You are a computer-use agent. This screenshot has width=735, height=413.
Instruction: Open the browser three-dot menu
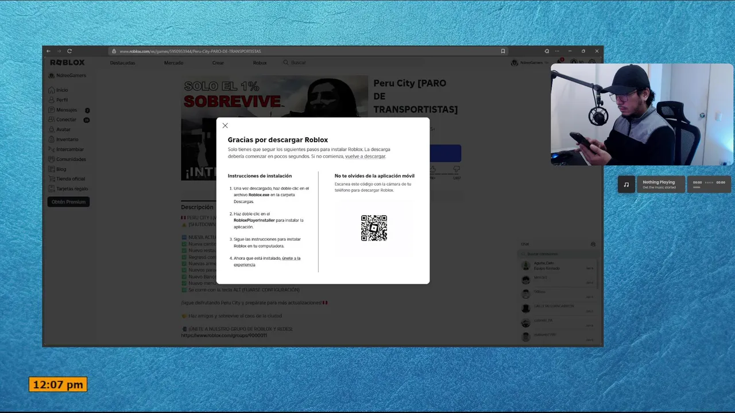[x=557, y=51]
